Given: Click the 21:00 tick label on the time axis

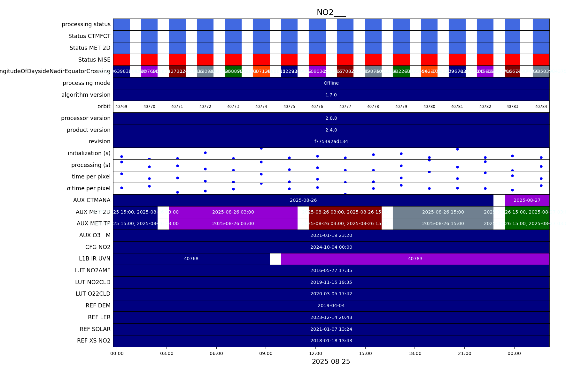Looking at the screenshot, I should point(464,353).
